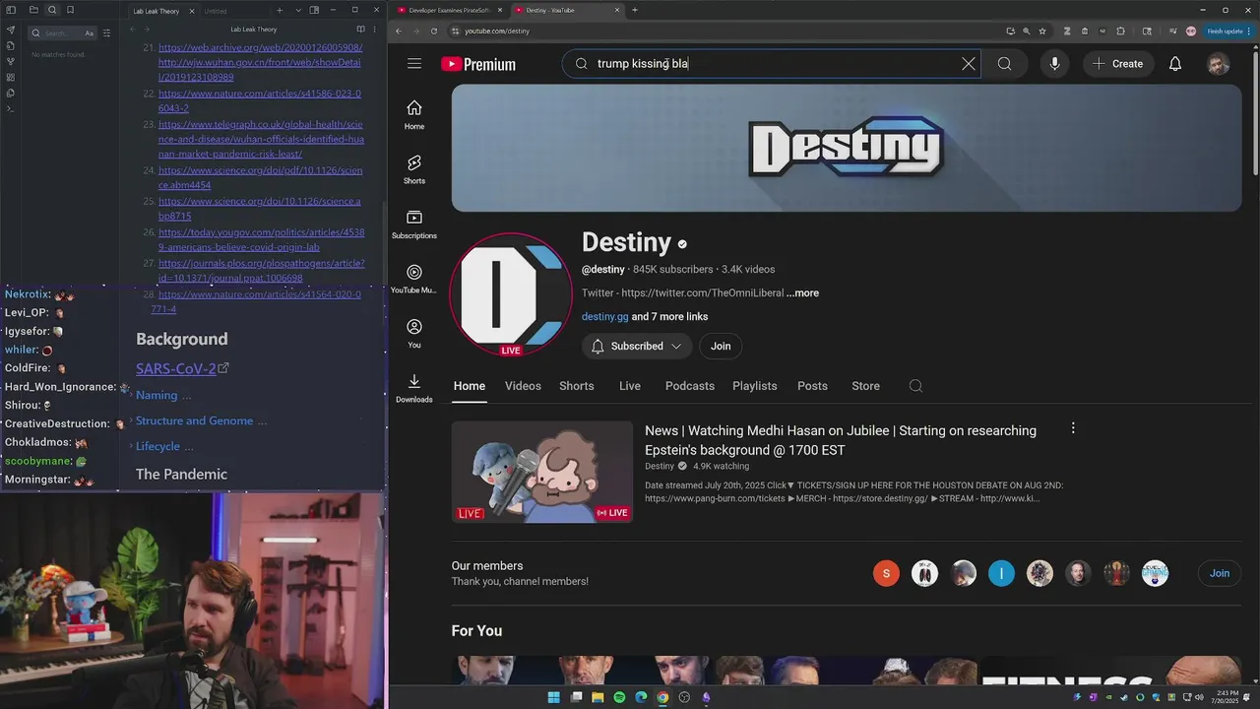Open the Finish update Chrome menu
The height and width of the screenshot is (709, 1260).
[1228, 31]
